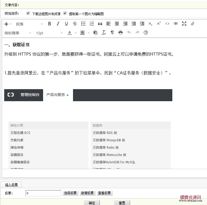Align text to the left
Viewport: 207px width, 205px height.
click(108, 24)
